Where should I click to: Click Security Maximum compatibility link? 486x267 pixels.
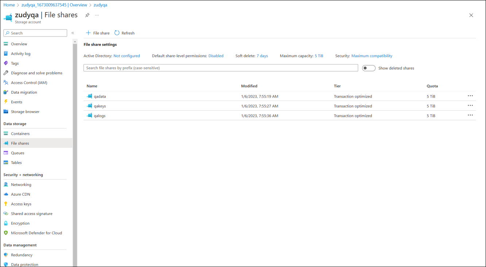pyautogui.click(x=372, y=56)
